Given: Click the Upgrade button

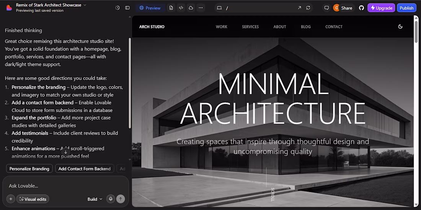Looking at the screenshot, I should (x=381, y=8).
